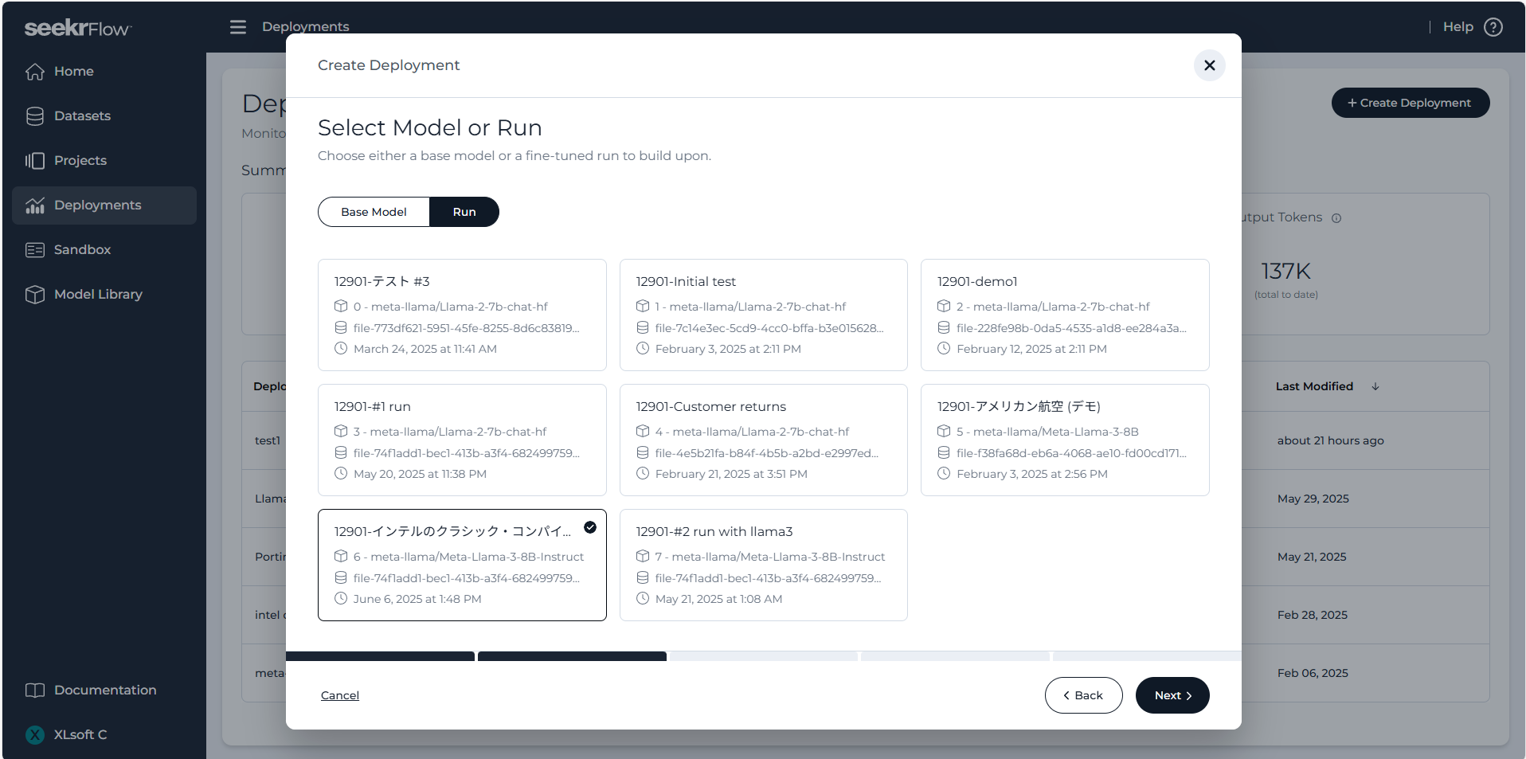This screenshot has height=759, width=1526.
Task: Click 'June 6, 2025 at 1:48 PM' timestamp
Action: coord(417,599)
